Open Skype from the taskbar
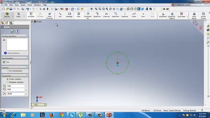 pyautogui.click(x=71, y=115)
